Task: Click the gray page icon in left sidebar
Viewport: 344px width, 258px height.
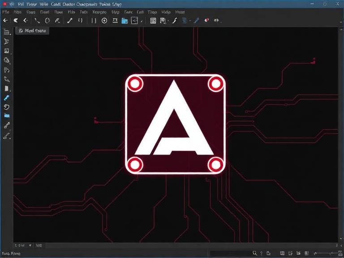Action: [7, 88]
